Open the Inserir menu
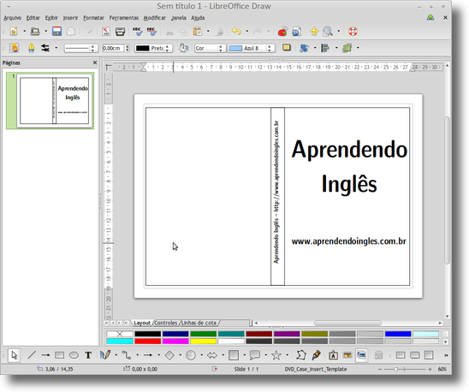The image size is (469, 392). (x=70, y=18)
